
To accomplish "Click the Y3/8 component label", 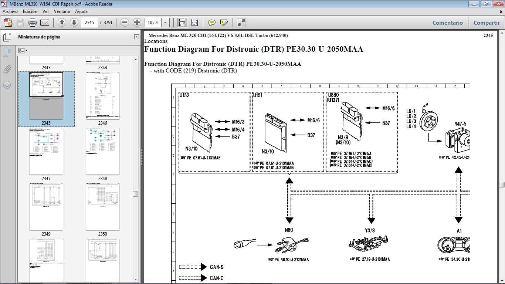I will coord(370,230).
